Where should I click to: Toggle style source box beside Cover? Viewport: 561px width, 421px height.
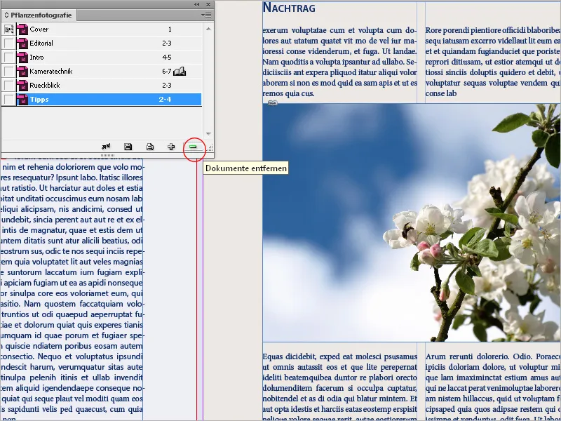9,29
